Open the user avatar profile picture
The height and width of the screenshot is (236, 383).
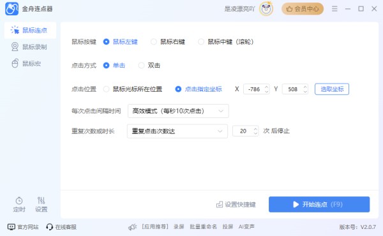(x=266, y=9)
